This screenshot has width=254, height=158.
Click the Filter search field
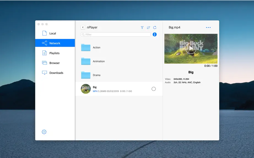pyautogui.click(x=116, y=34)
